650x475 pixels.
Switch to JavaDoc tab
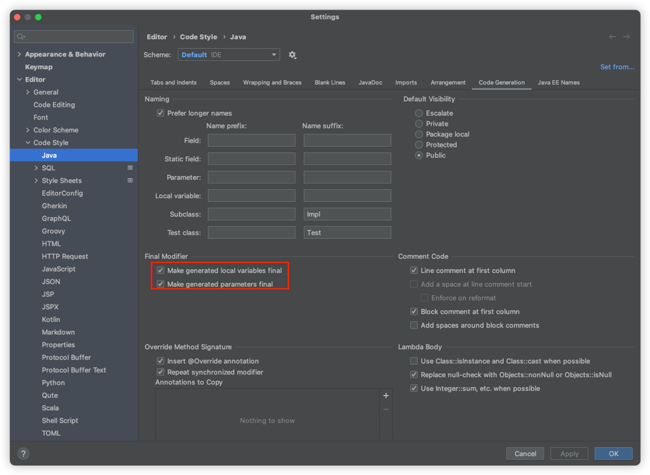coord(370,82)
